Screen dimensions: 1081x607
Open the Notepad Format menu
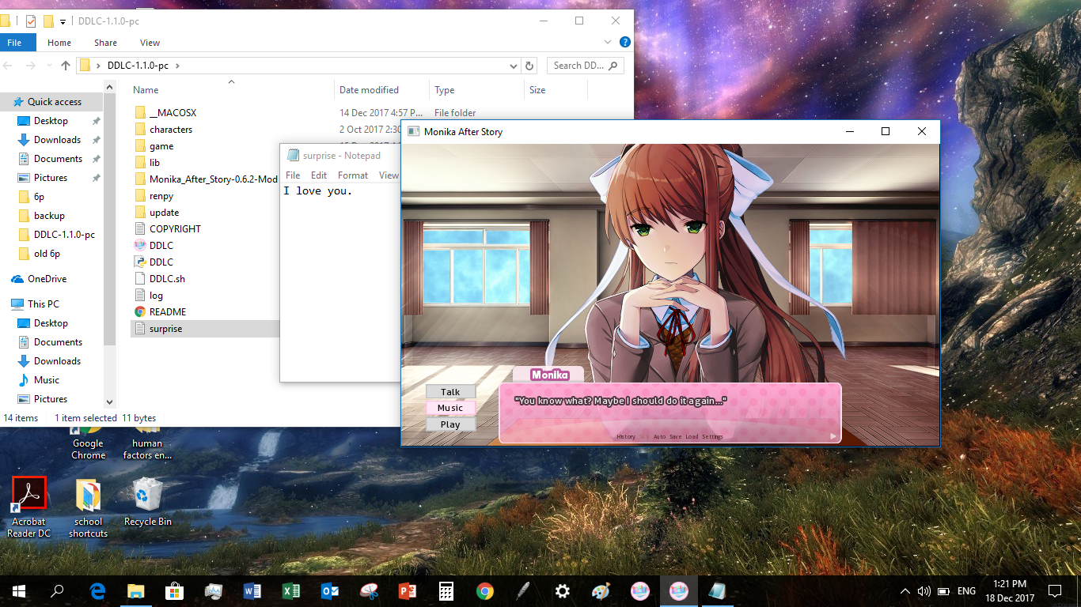pyautogui.click(x=353, y=175)
